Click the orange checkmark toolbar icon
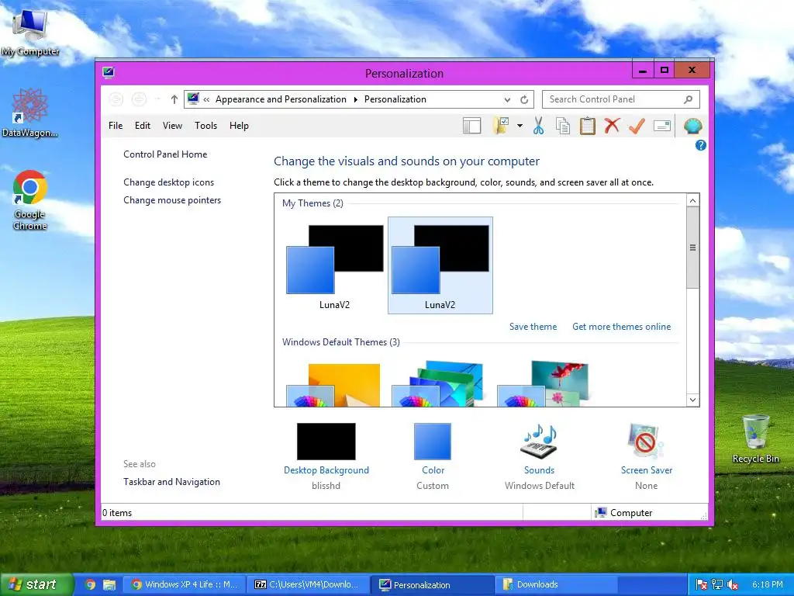 click(637, 126)
